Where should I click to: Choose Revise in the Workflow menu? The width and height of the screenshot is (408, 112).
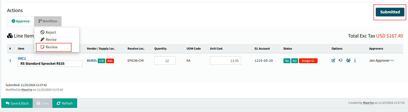click(51, 40)
